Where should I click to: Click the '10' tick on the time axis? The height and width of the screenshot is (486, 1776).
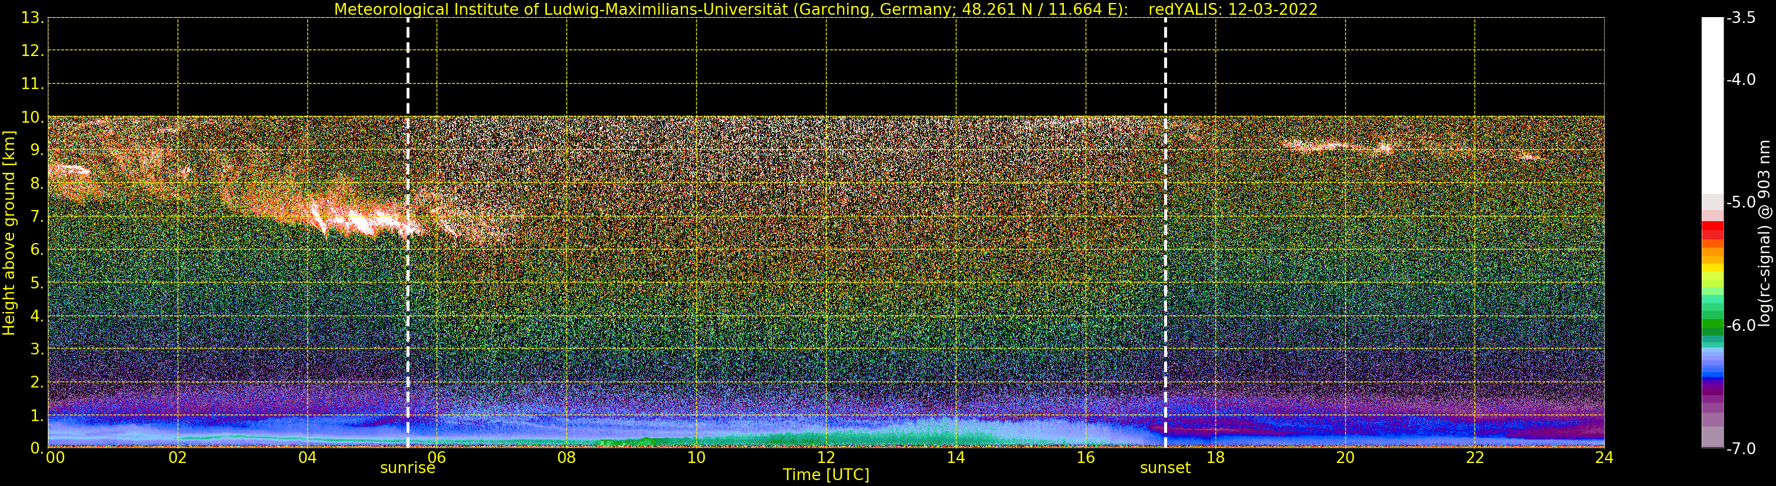[696, 457]
